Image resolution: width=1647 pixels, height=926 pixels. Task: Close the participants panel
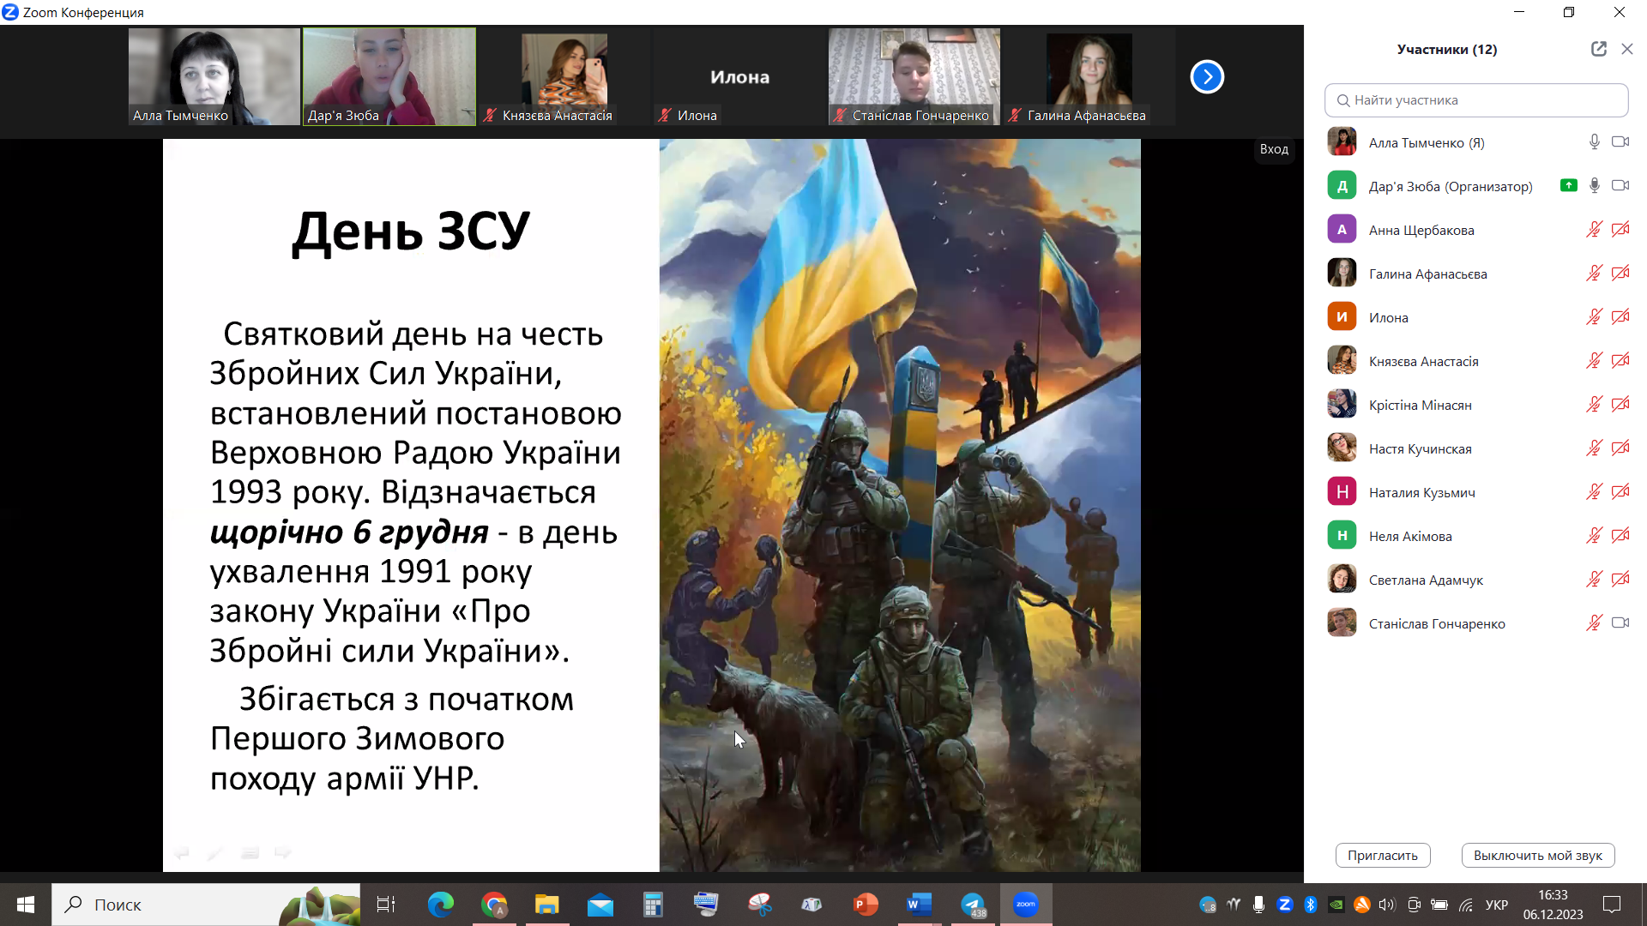pyautogui.click(x=1627, y=49)
